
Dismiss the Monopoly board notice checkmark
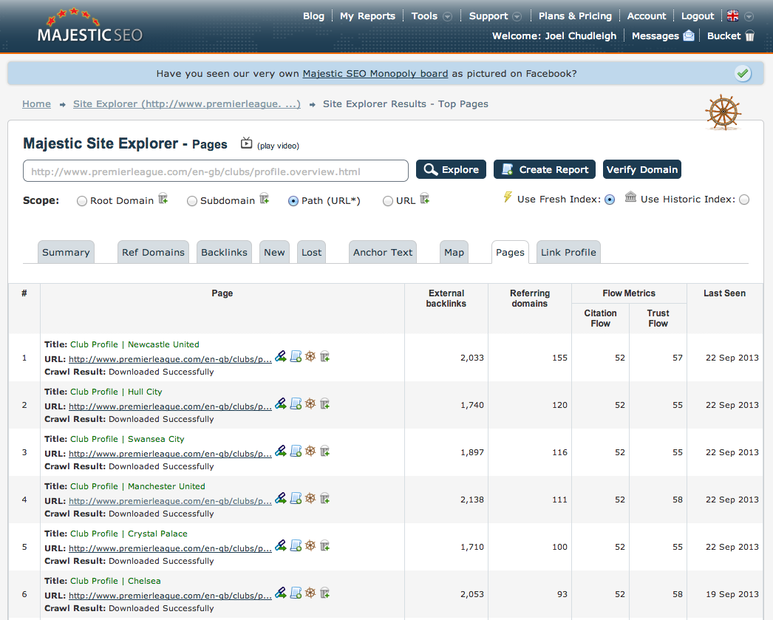[743, 73]
